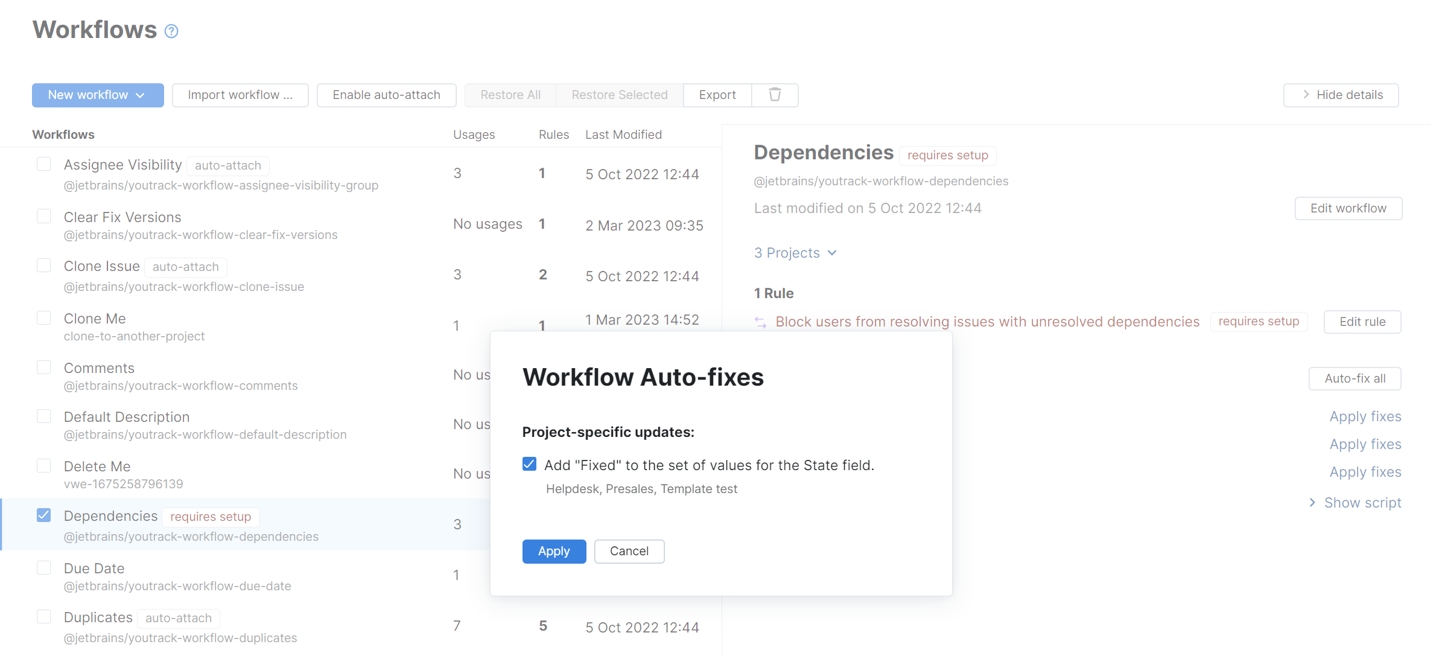Uncheck Add Fixed to State field values
The width and height of the screenshot is (1442, 656).
click(529, 464)
